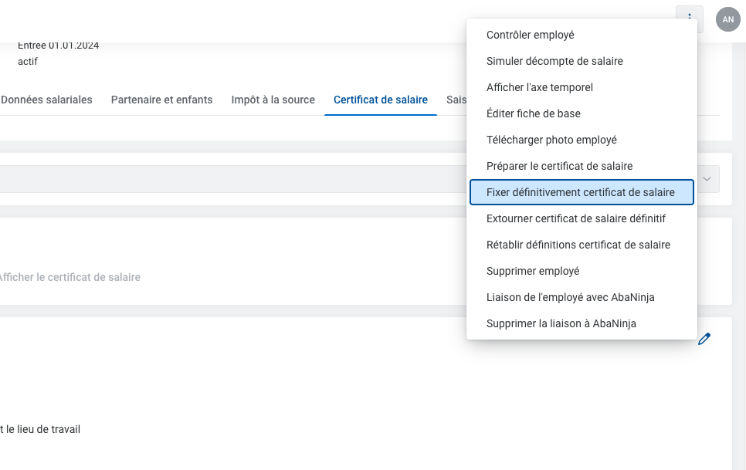The width and height of the screenshot is (746, 470).
Task: Select Extourner certificat de salaire définitif
Action: (575, 218)
